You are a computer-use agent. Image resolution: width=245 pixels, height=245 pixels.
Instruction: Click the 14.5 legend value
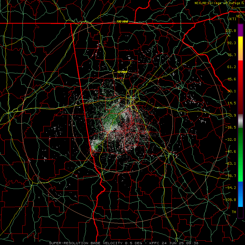[x=232, y=103]
